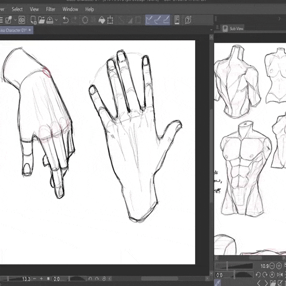This screenshot has width=286, height=286.
Task: Zoom in Sub View with plus icon
Action: pyautogui.click(x=279, y=265)
